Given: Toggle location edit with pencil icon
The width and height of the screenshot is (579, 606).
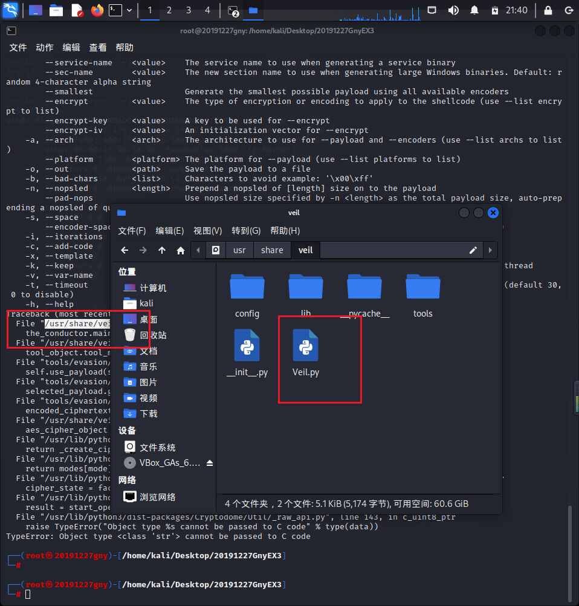Looking at the screenshot, I should 473,251.
